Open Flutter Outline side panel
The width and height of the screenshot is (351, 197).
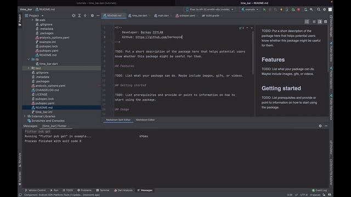(x=331, y=52)
